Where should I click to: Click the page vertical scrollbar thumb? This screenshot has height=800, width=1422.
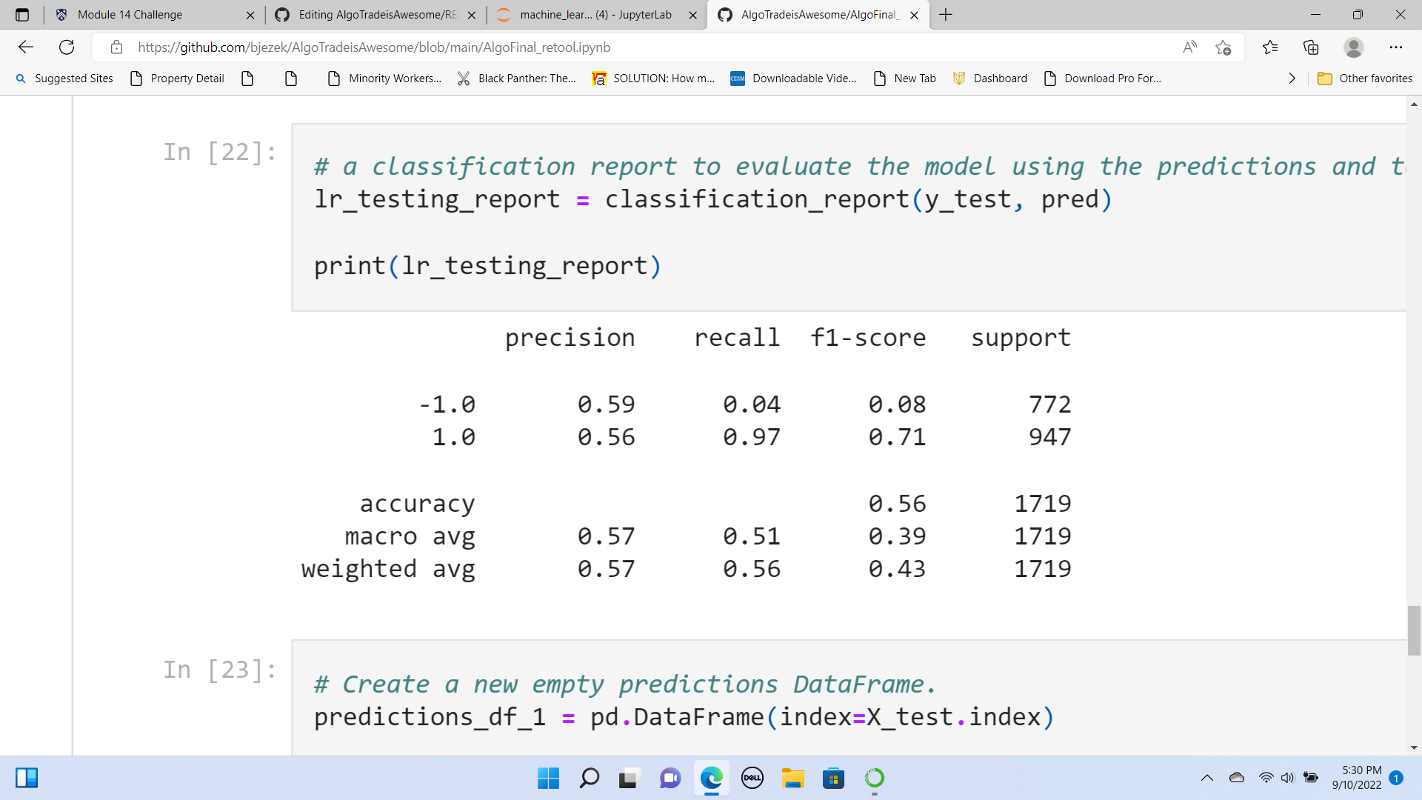point(1414,630)
